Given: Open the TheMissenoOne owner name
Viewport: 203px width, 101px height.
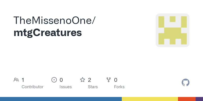Looking at the screenshot, I should click(x=54, y=20).
